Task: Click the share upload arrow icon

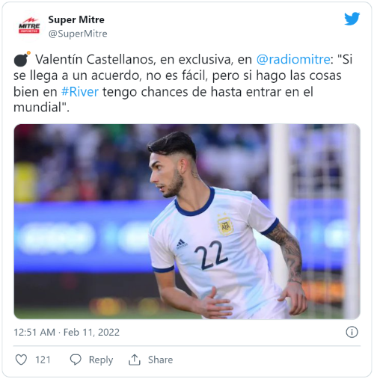Action: coord(135,360)
